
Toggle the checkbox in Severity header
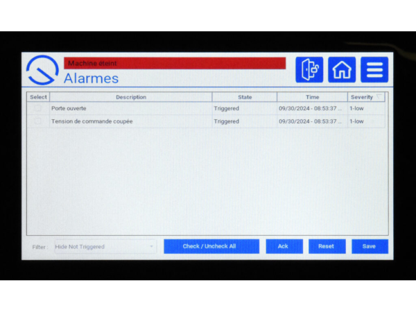379,97
